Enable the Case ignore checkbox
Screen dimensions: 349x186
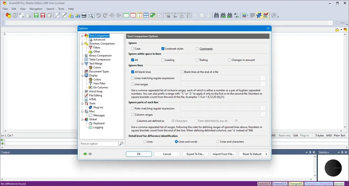(x=133, y=49)
